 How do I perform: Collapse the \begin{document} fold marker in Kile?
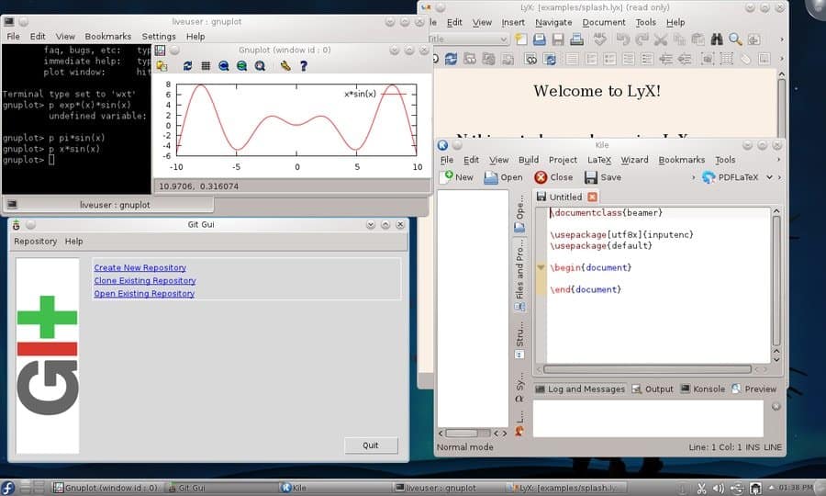pyautogui.click(x=541, y=268)
